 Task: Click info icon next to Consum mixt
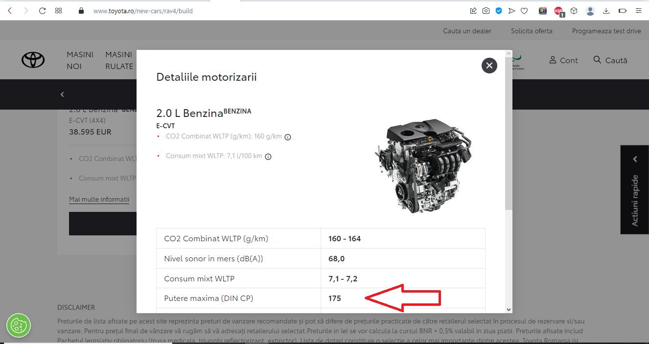tap(268, 157)
